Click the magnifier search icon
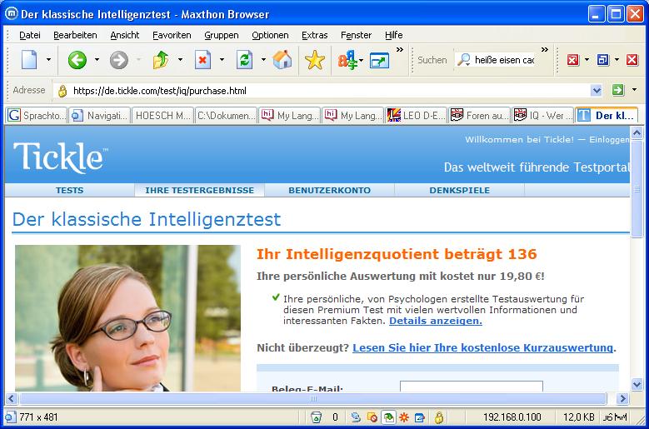649x429 pixels. click(464, 60)
